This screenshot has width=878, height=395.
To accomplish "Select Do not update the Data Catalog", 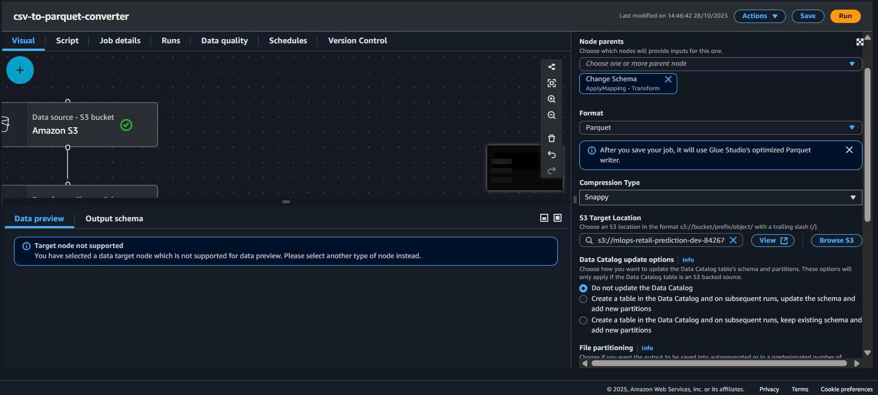I will click(x=583, y=288).
